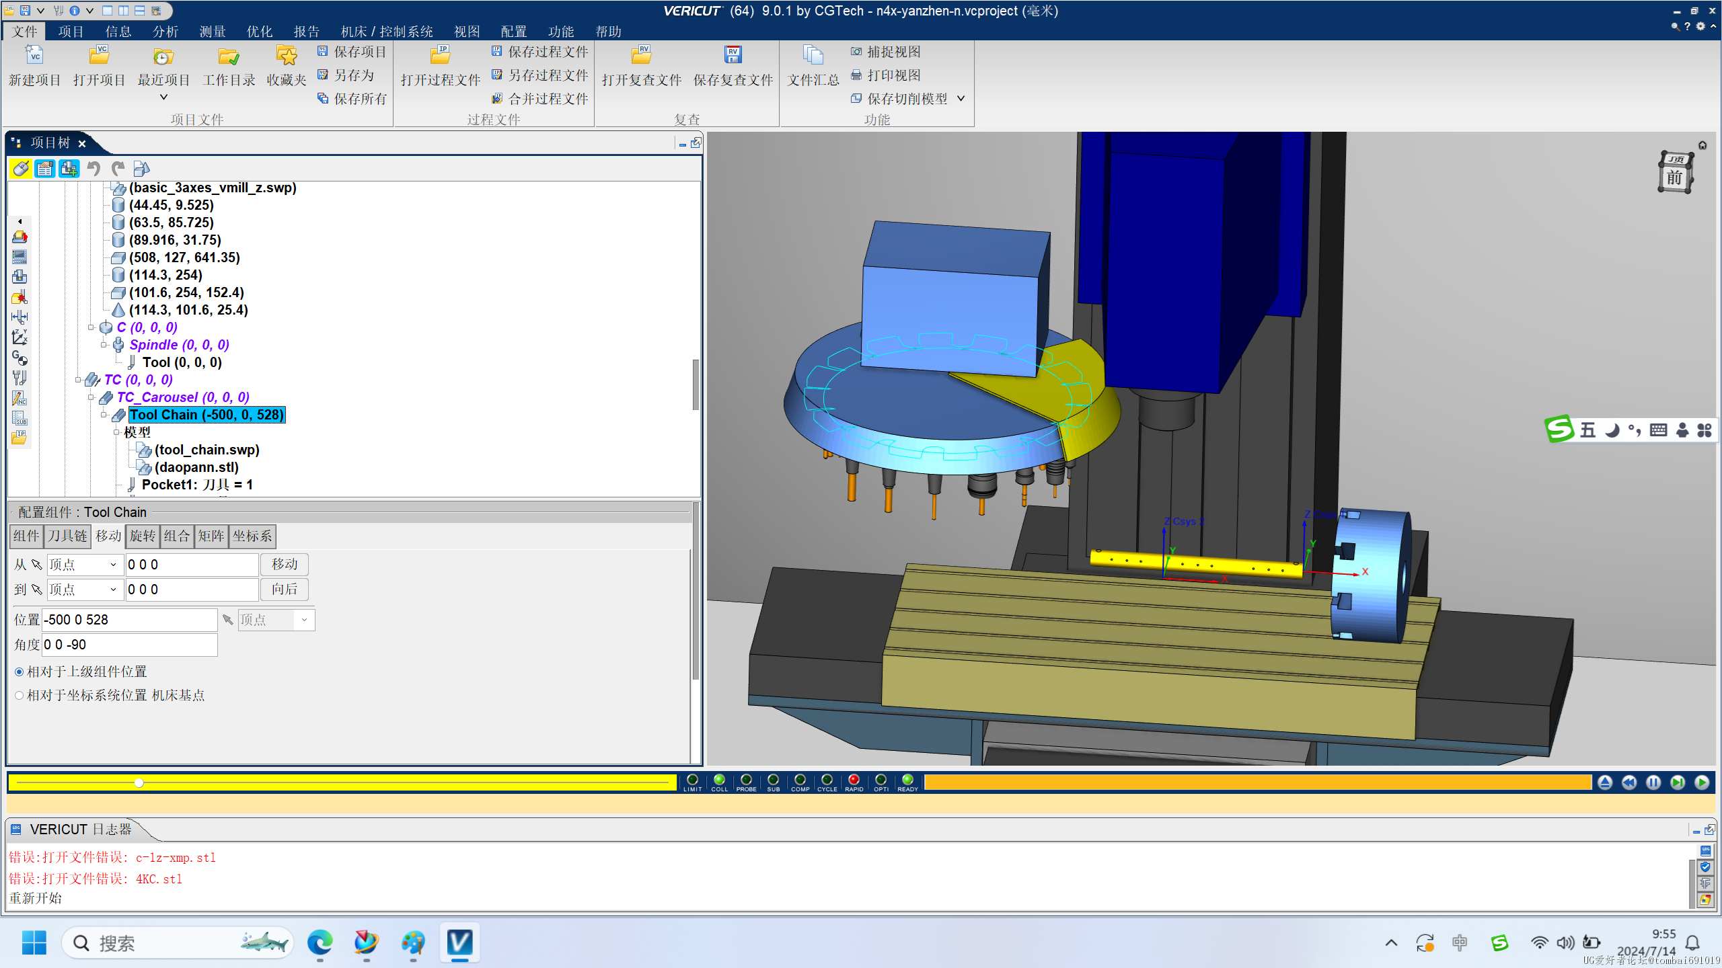Click Open In-Process File (打开过程文件) icon
The width and height of the screenshot is (1722, 968).
pyautogui.click(x=441, y=56)
